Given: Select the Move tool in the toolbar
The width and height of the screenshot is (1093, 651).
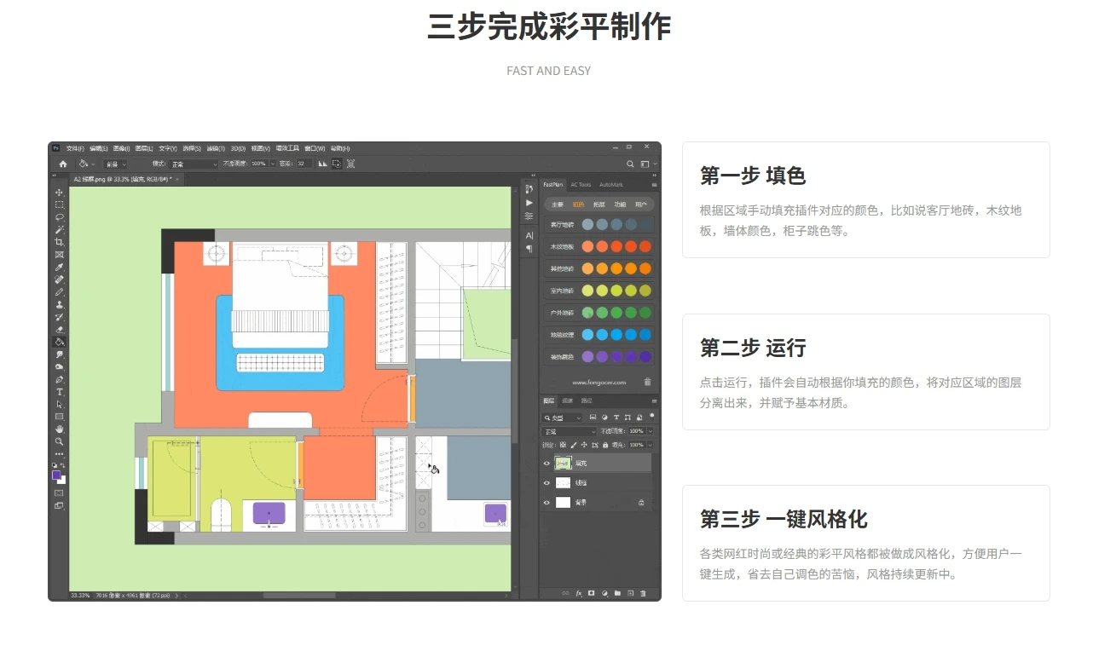Looking at the screenshot, I should [60, 193].
